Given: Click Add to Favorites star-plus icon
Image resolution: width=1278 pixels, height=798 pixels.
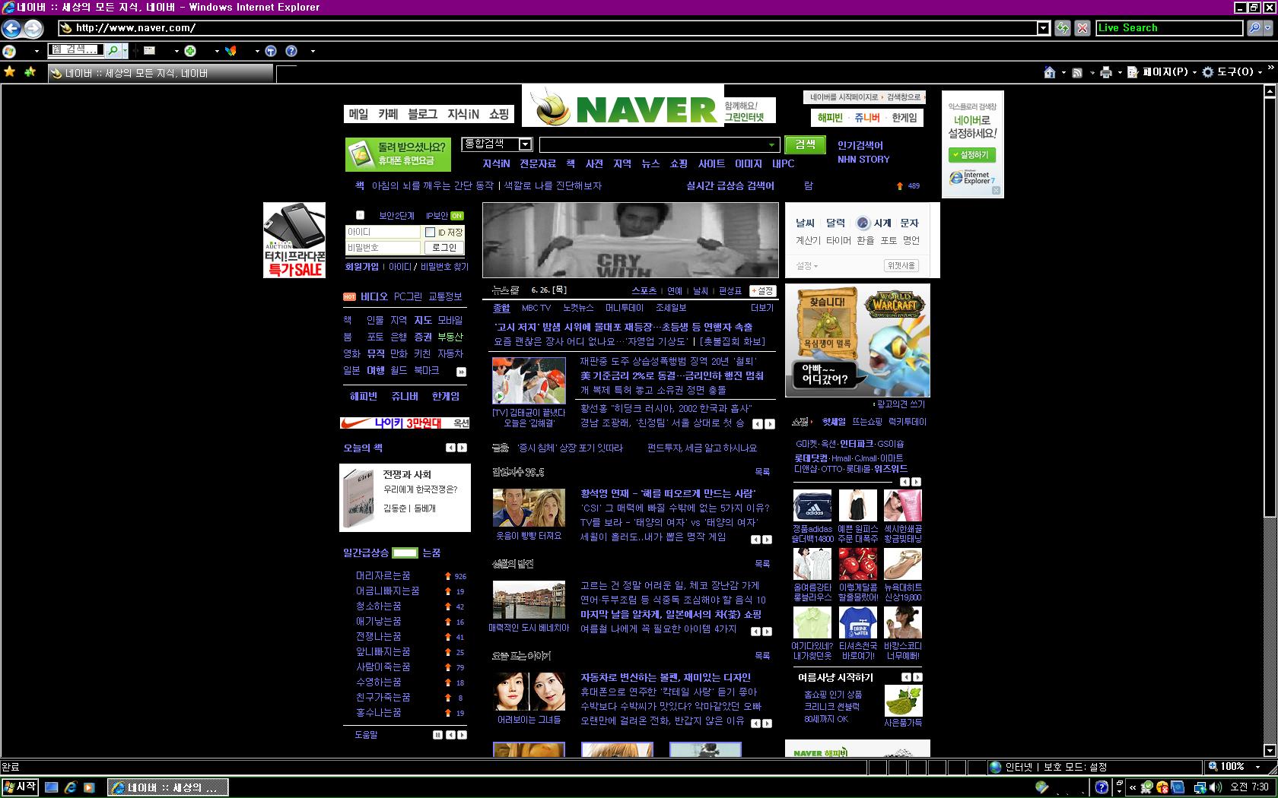Looking at the screenshot, I should [30, 71].
